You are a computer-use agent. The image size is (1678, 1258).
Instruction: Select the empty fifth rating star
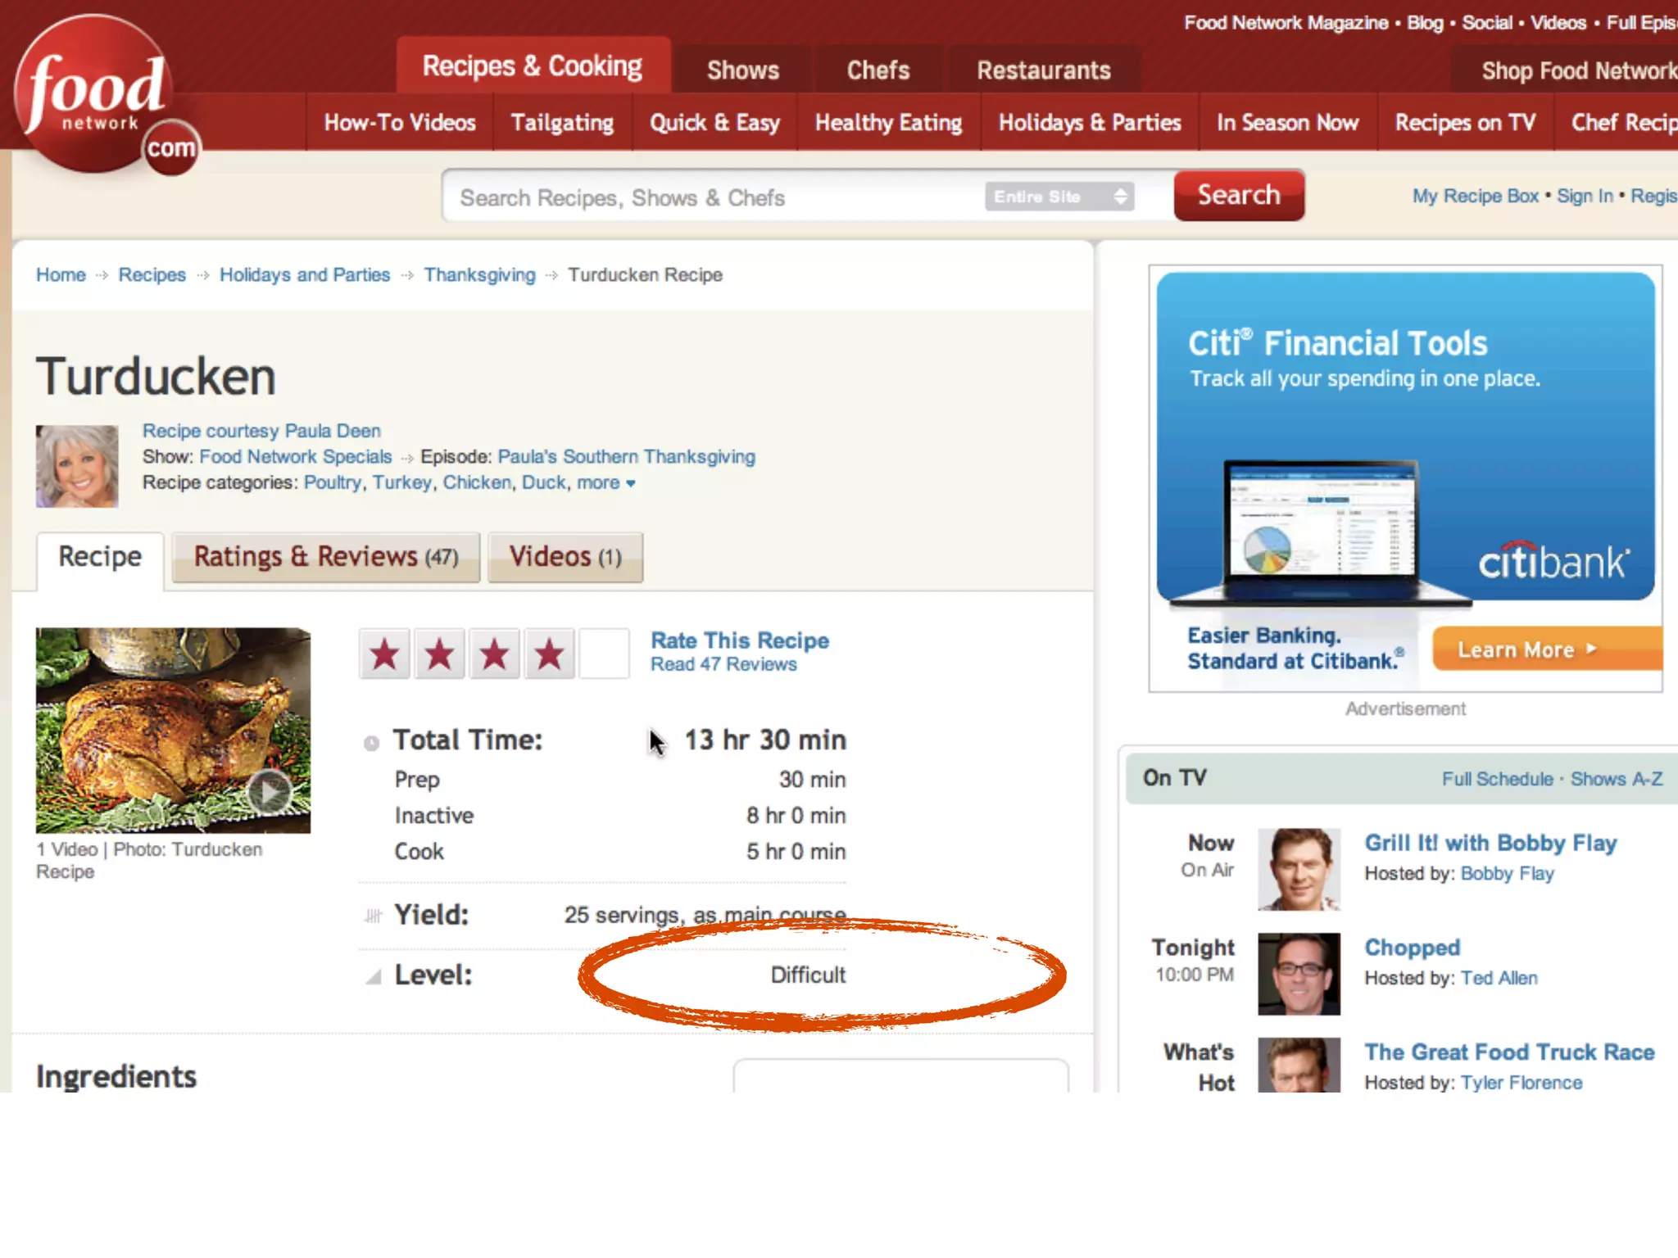604,654
